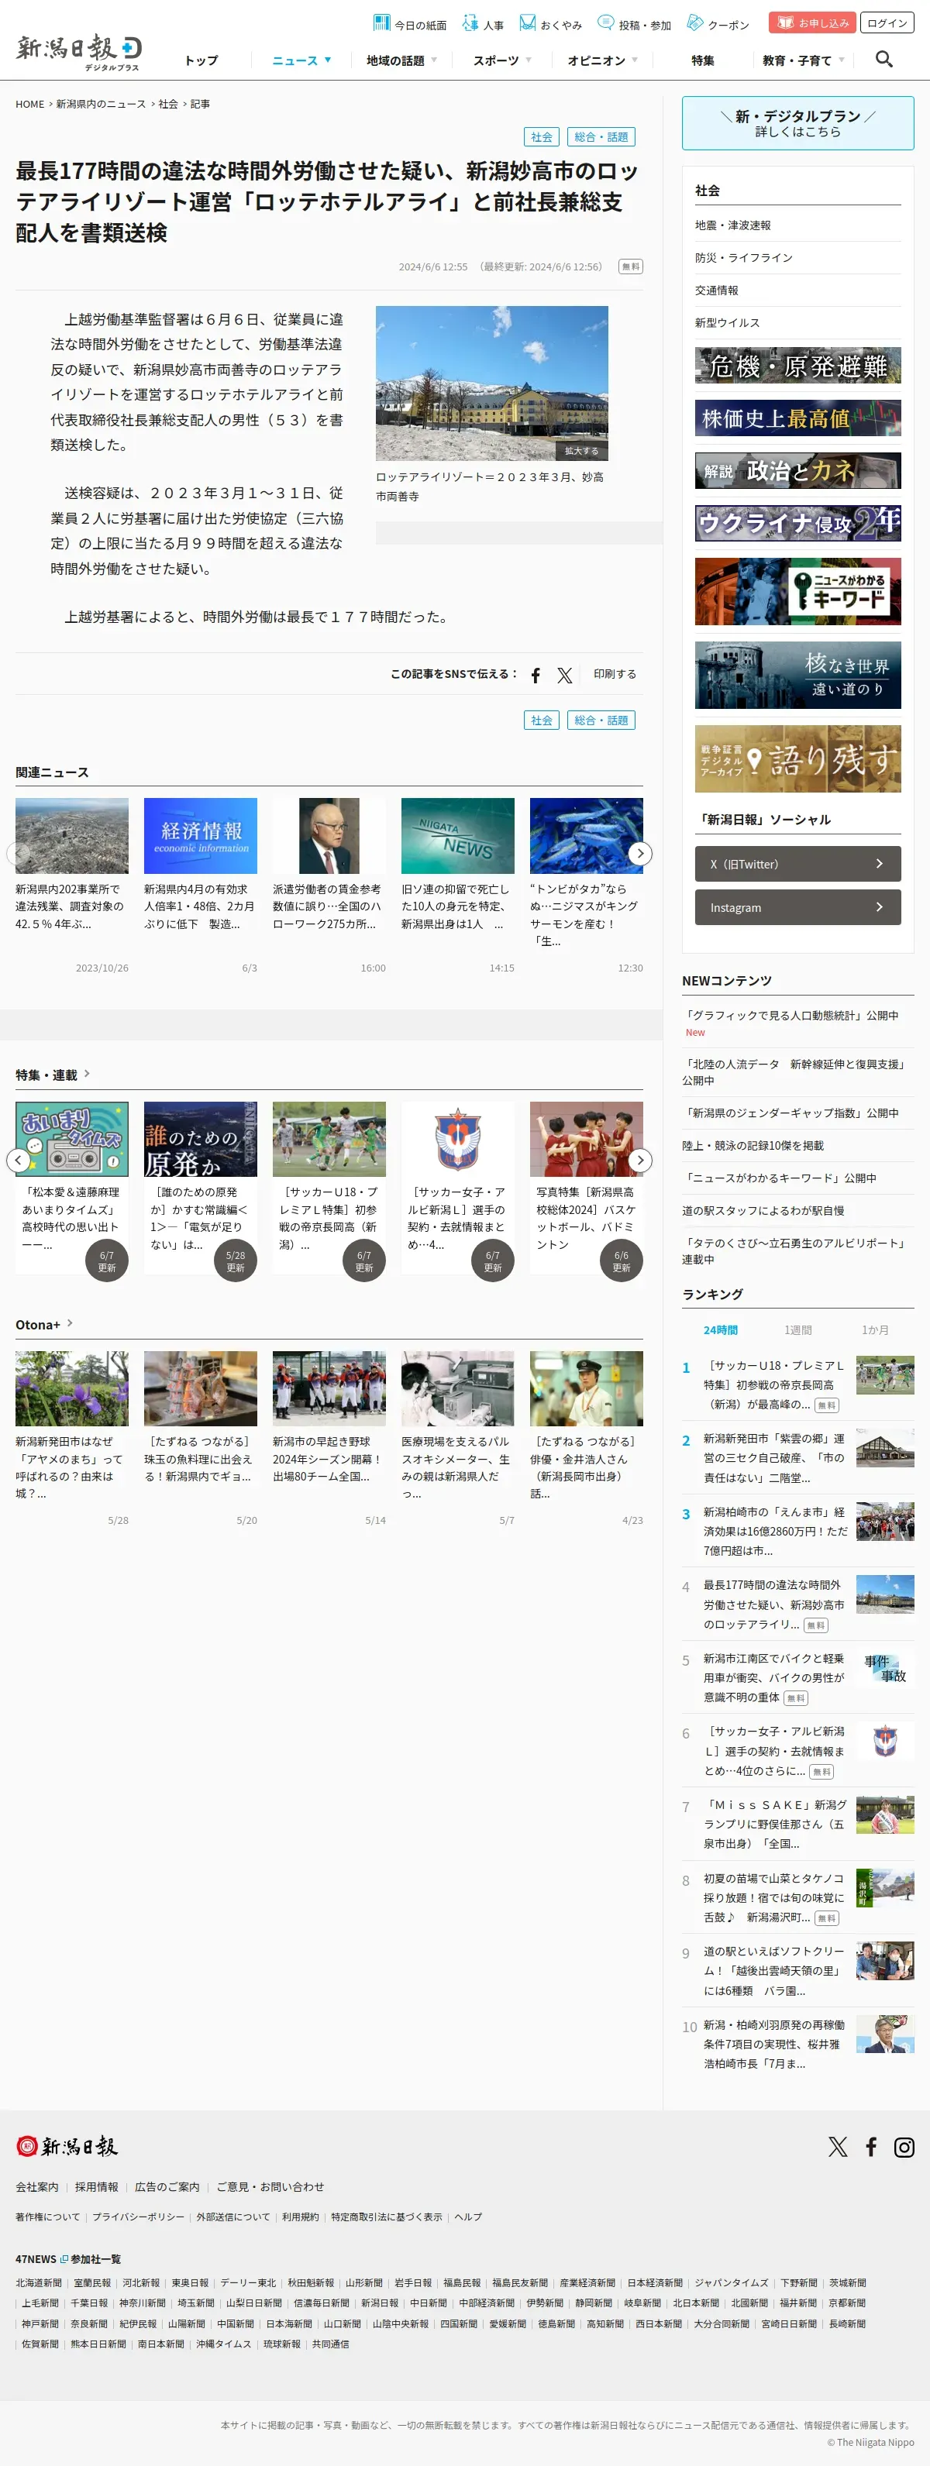Open the 株価史上最高値 banner
930x2466 pixels.
click(x=797, y=418)
